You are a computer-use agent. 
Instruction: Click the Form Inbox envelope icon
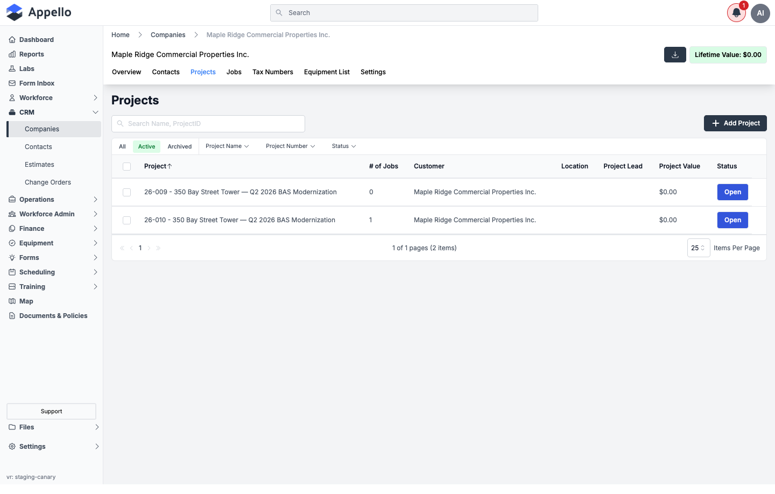tap(12, 83)
